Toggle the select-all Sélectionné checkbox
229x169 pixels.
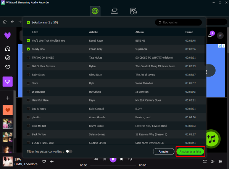[28, 23]
